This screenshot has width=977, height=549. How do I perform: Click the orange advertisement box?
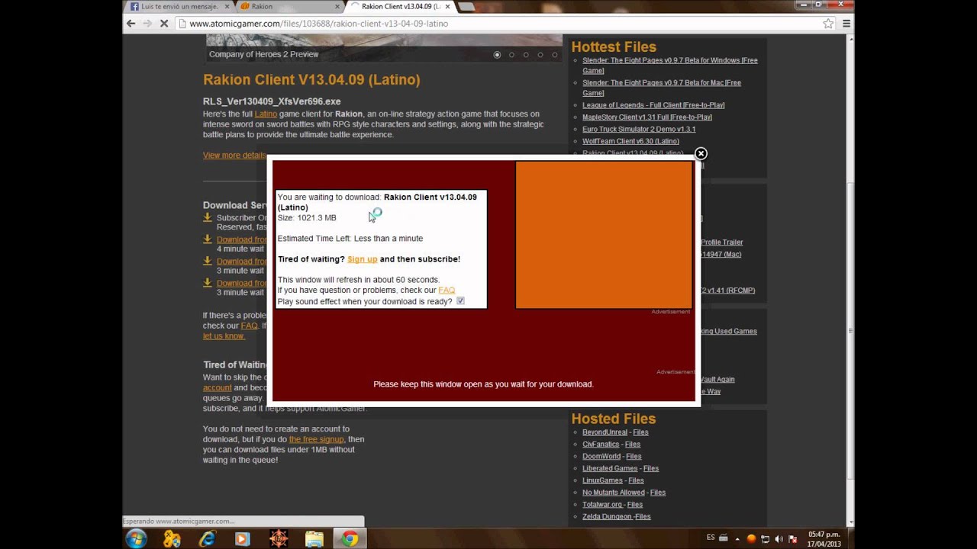click(604, 235)
